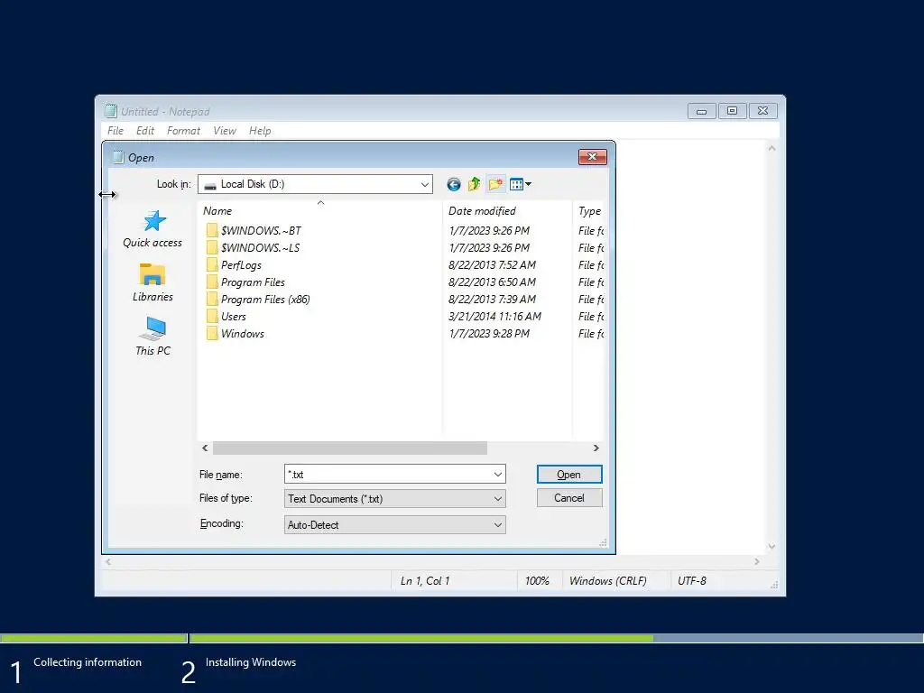Select the Program Files folder icon
The width and height of the screenshot is (924, 693).
click(212, 282)
